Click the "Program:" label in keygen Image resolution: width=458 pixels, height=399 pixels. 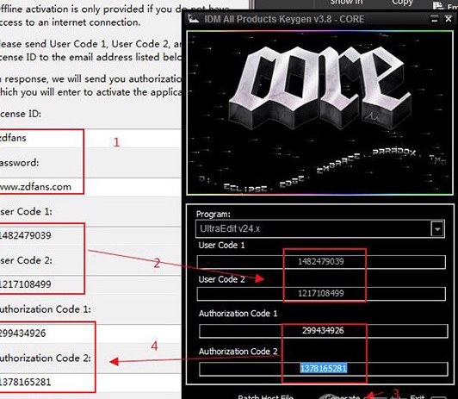coord(214,215)
